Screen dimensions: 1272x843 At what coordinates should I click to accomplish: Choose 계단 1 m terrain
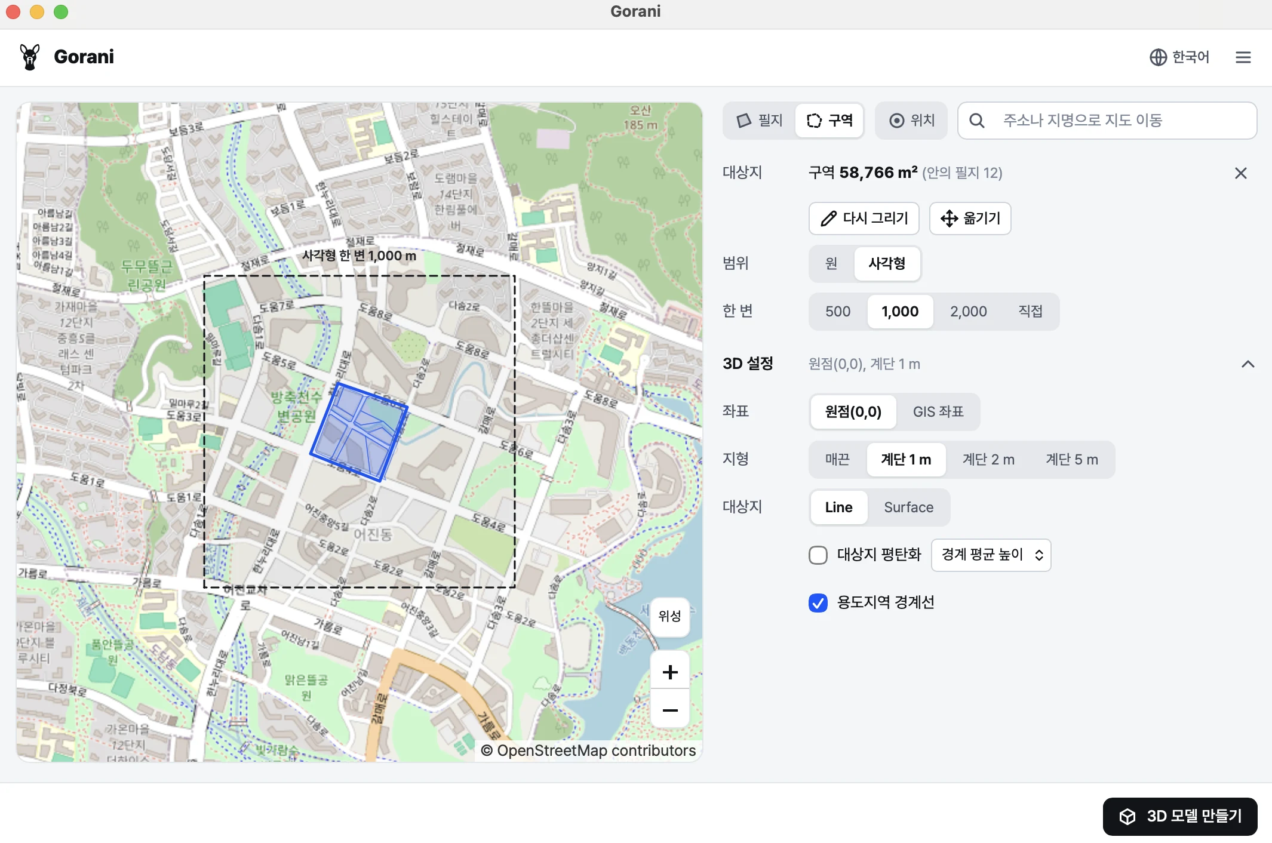point(906,460)
